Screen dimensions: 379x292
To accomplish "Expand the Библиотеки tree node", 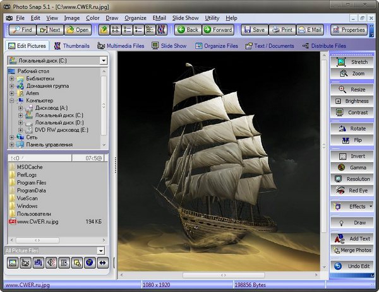I will [x=11, y=78].
